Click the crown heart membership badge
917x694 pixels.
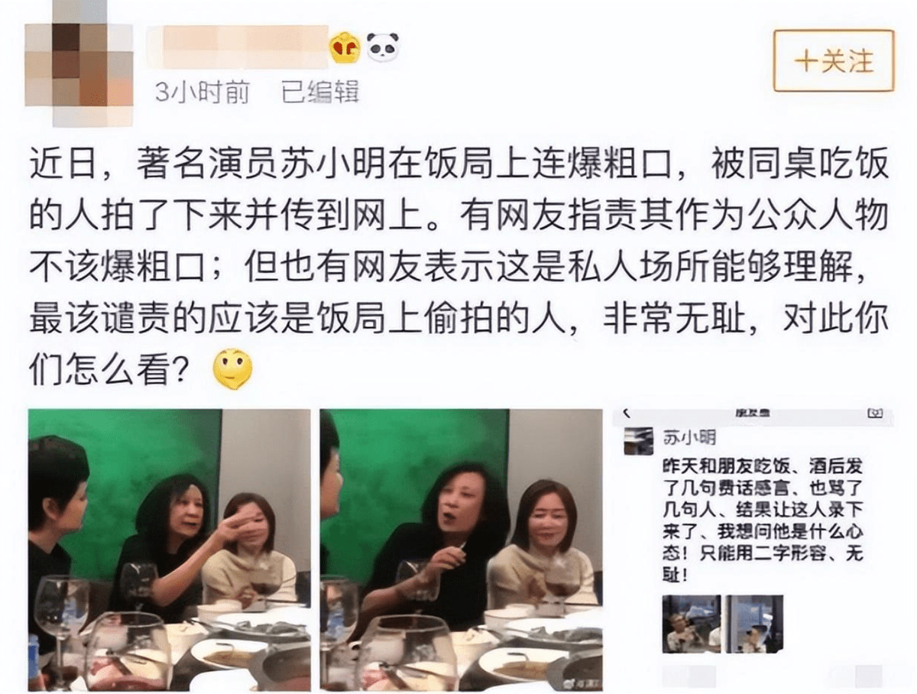[345, 48]
